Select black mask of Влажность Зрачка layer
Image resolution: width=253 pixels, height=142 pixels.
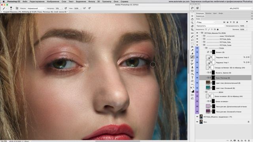tap(213, 73)
